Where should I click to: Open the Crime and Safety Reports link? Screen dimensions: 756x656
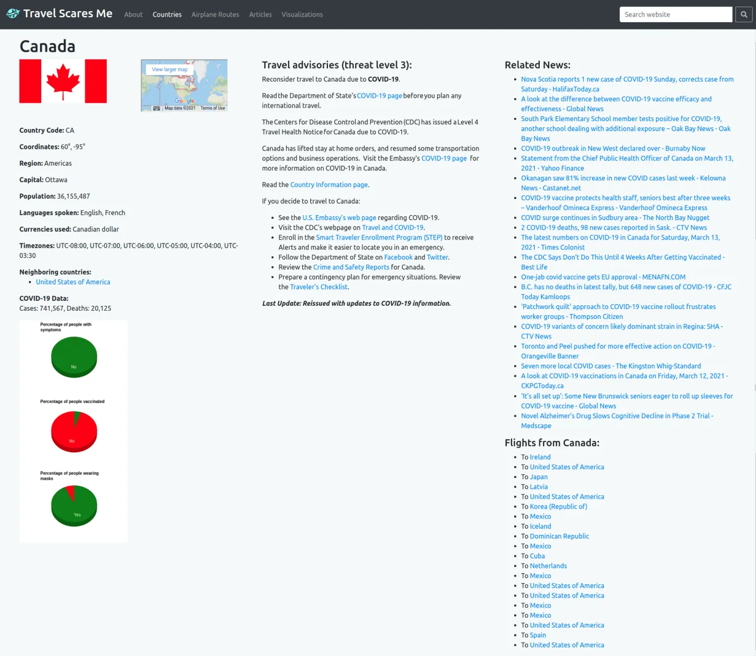pos(351,267)
